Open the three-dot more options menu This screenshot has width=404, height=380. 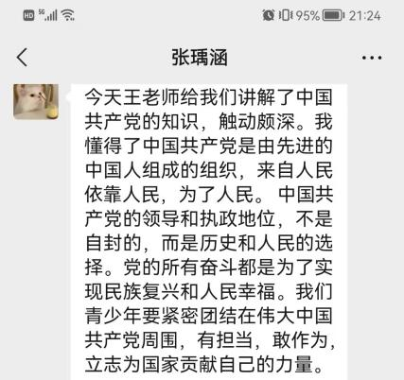[x=372, y=58]
